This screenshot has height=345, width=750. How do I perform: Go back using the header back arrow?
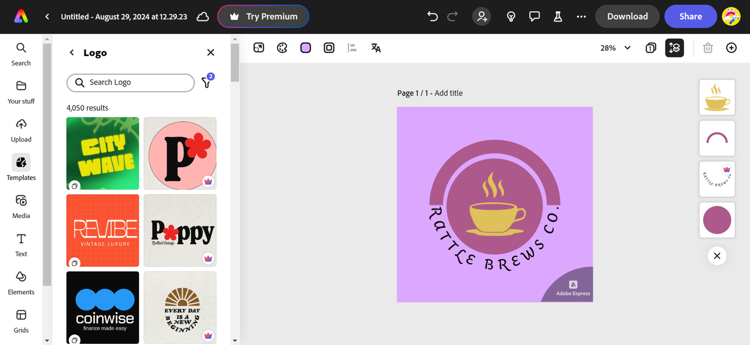(47, 17)
